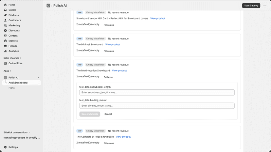
Task: Click 'No recent revenue' on Compare at Price card
Action: [x=118, y=131]
